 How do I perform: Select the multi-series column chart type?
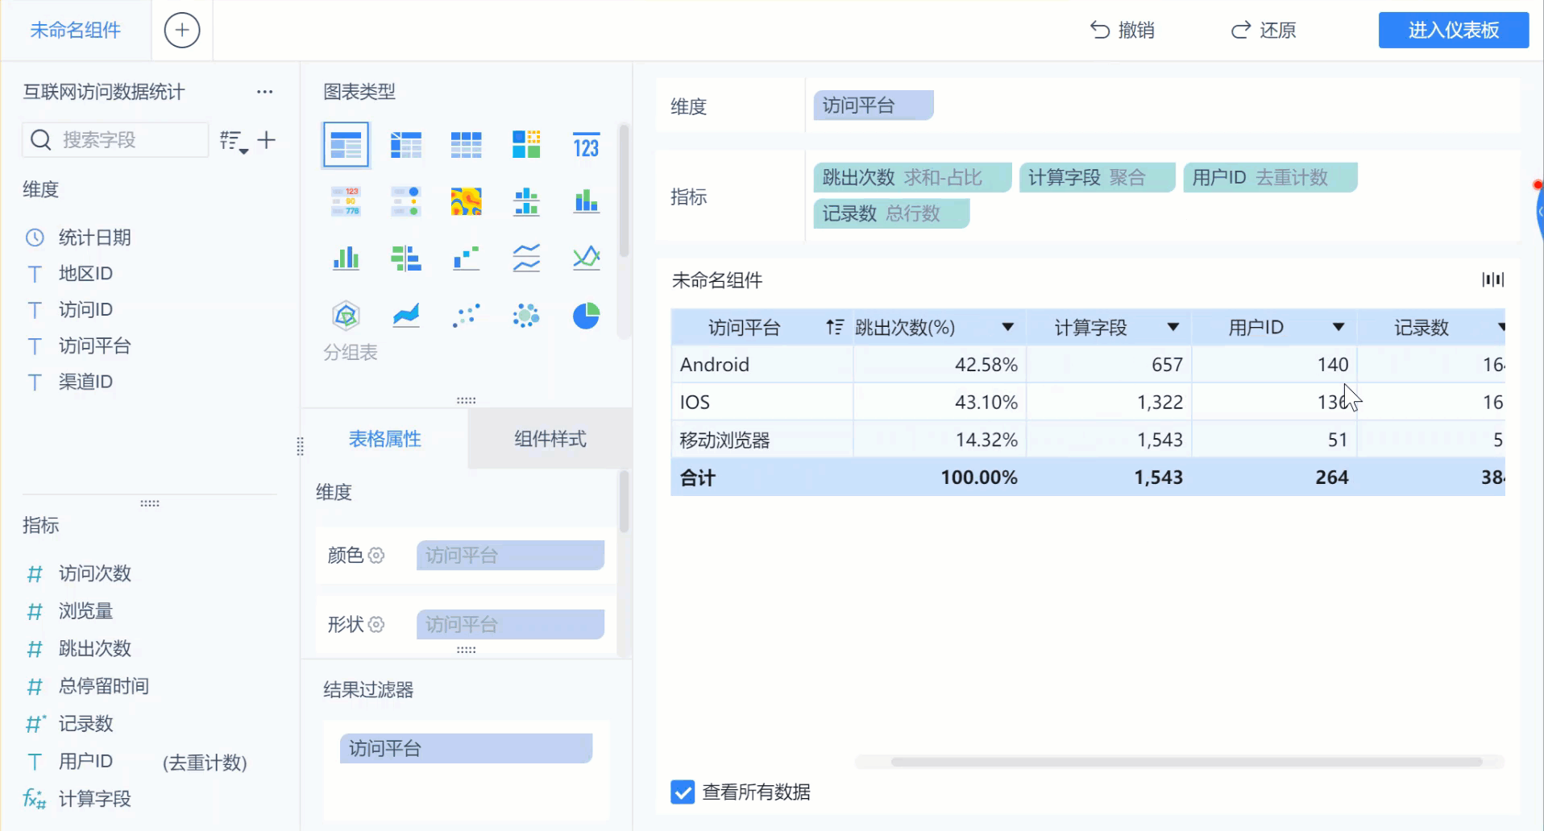[346, 258]
